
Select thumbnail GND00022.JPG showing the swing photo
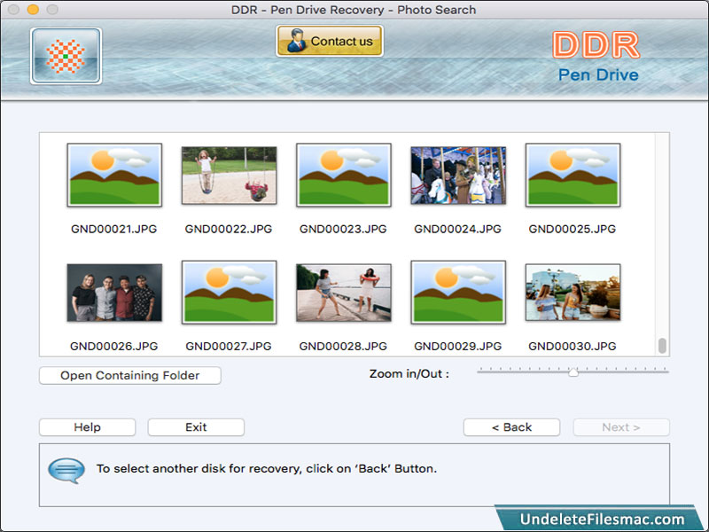[228, 175]
